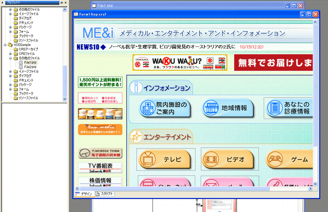
Task: Activate the File1.bfd window title bar
Action: [188, 5]
